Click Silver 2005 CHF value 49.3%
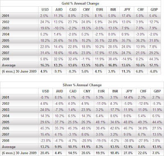This screenshot has height=156, width=164. click(x=143, y=122)
